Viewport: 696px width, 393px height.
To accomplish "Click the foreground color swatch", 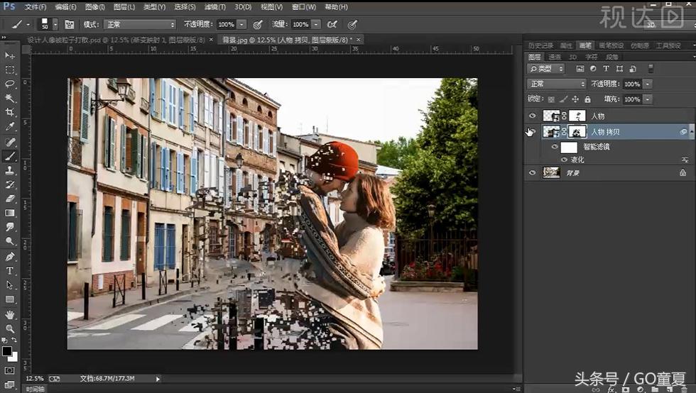I will pos(6,350).
